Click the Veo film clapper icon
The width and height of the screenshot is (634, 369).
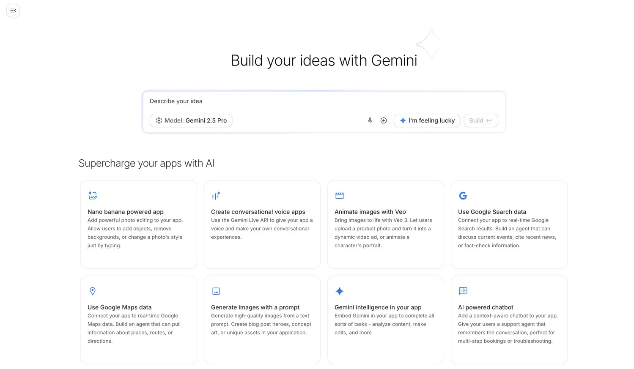pyautogui.click(x=340, y=195)
